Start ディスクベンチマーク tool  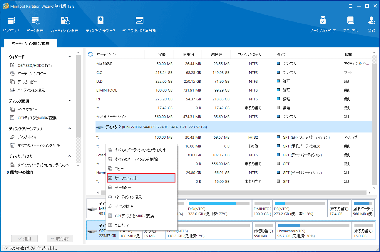click(101, 24)
